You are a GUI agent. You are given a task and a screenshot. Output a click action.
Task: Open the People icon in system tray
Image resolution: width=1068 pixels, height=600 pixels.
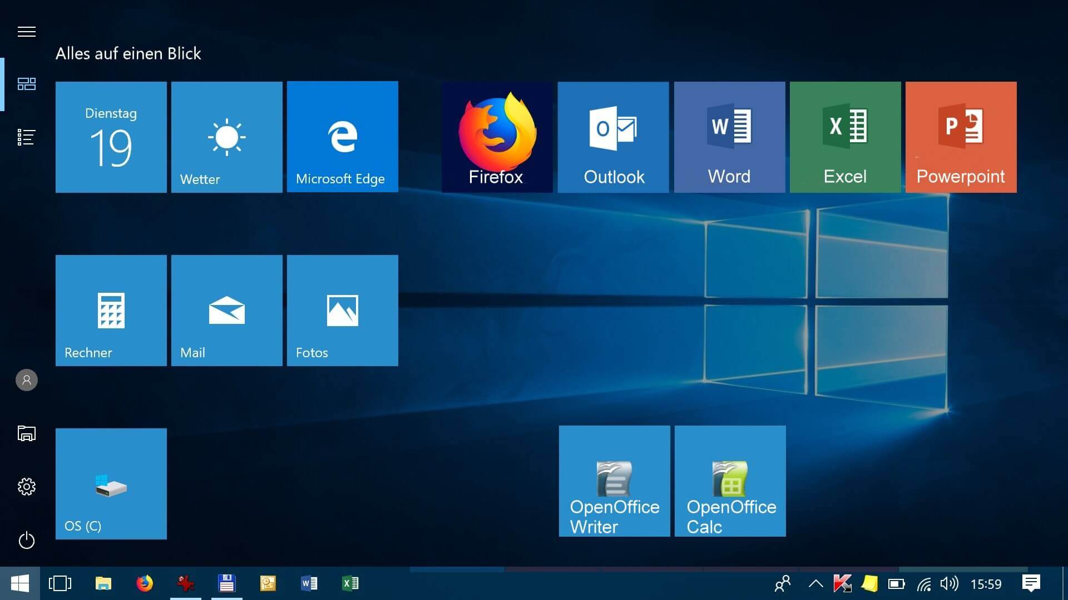click(x=783, y=583)
